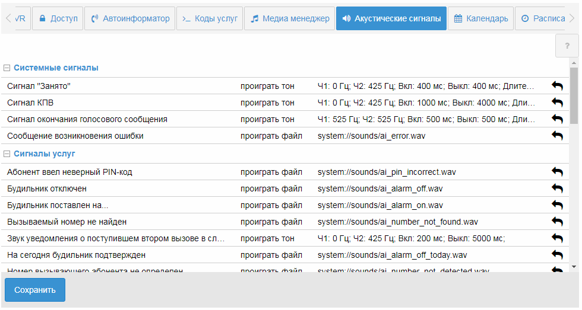Screen dimensions: 582x310
Task: Click the undo arrow for Сигнал КПВ
Action: click(x=557, y=103)
